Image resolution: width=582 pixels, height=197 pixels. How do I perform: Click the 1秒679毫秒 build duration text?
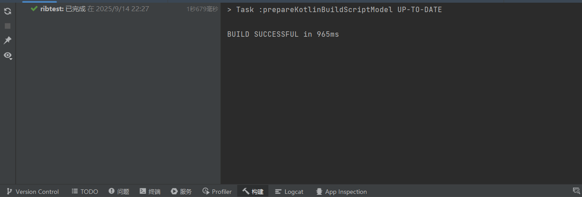(202, 9)
